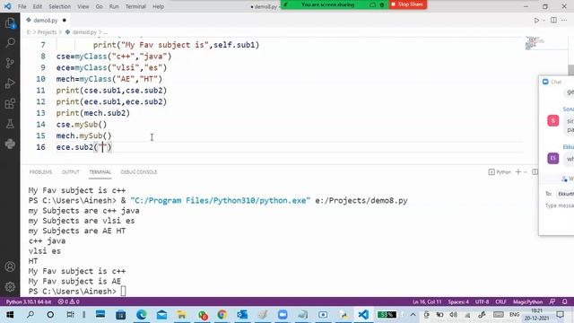Open errors and warnings status item
The width and height of the screenshot is (574, 323).
click(68, 301)
